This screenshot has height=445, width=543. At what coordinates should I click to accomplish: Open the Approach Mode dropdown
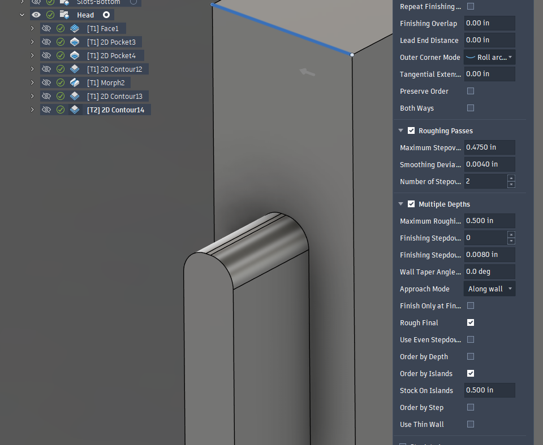click(489, 289)
